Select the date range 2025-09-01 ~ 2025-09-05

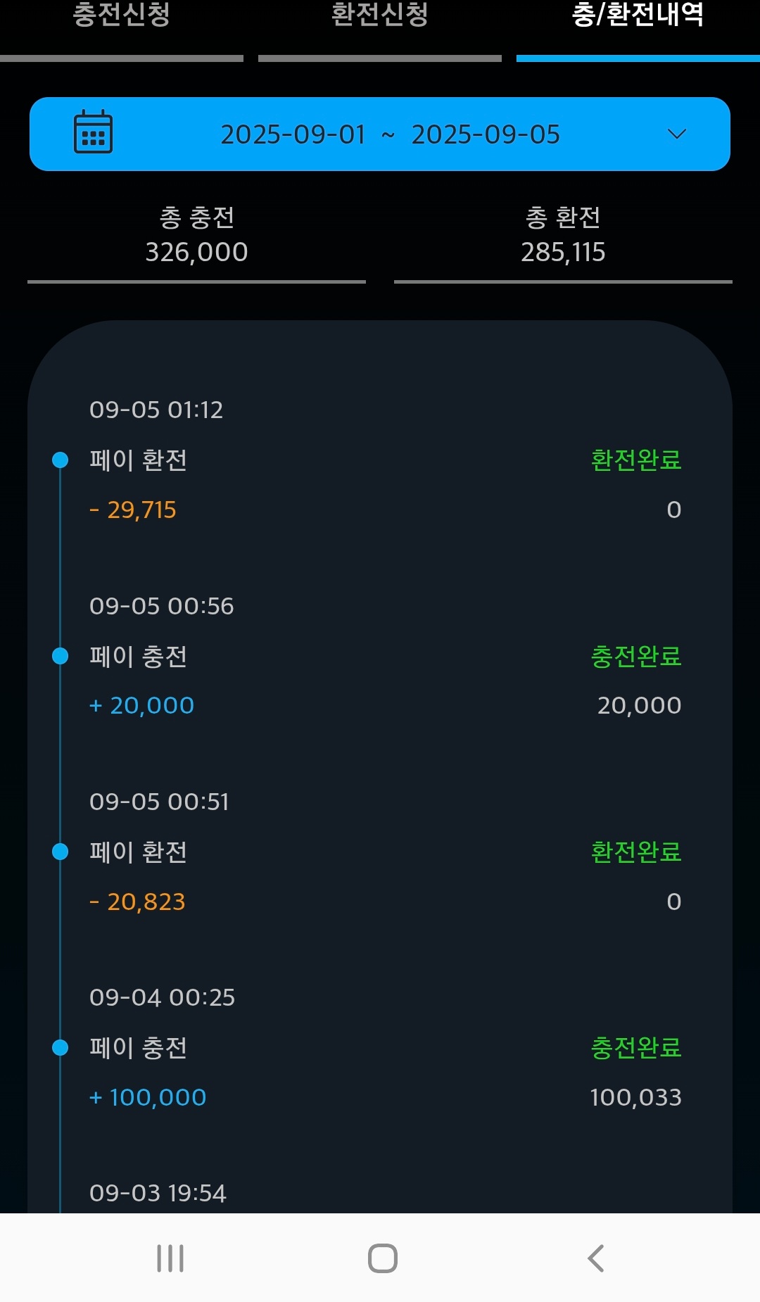coord(390,134)
